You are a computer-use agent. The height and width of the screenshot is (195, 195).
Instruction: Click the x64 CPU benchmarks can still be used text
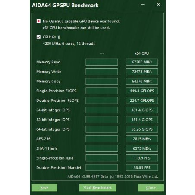pyautogui.click(x=76, y=28)
